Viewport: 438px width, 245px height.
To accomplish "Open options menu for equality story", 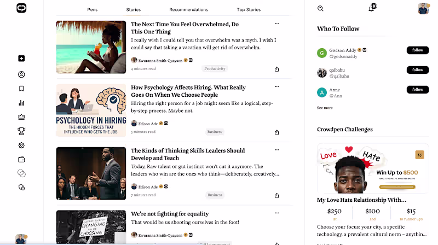I will tap(276, 213).
